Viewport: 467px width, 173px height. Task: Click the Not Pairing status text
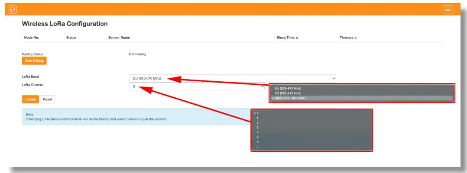pos(137,54)
